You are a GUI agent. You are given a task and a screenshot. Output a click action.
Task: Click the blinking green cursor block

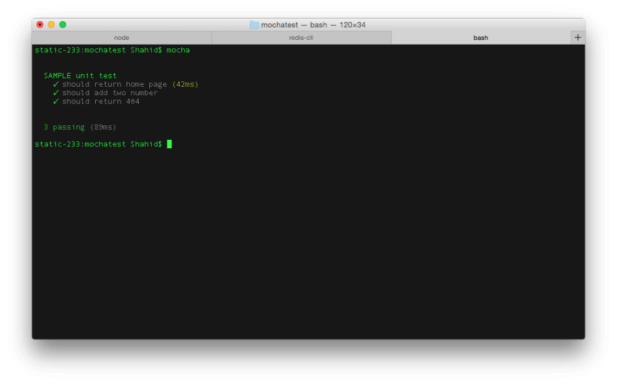[x=169, y=144]
